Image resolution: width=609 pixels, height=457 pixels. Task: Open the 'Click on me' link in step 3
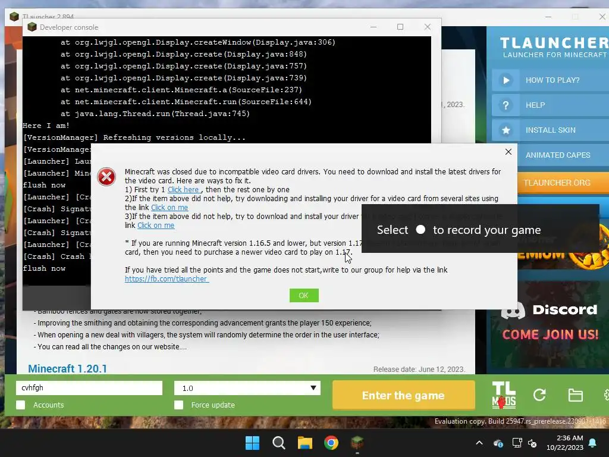coord(156,226)
